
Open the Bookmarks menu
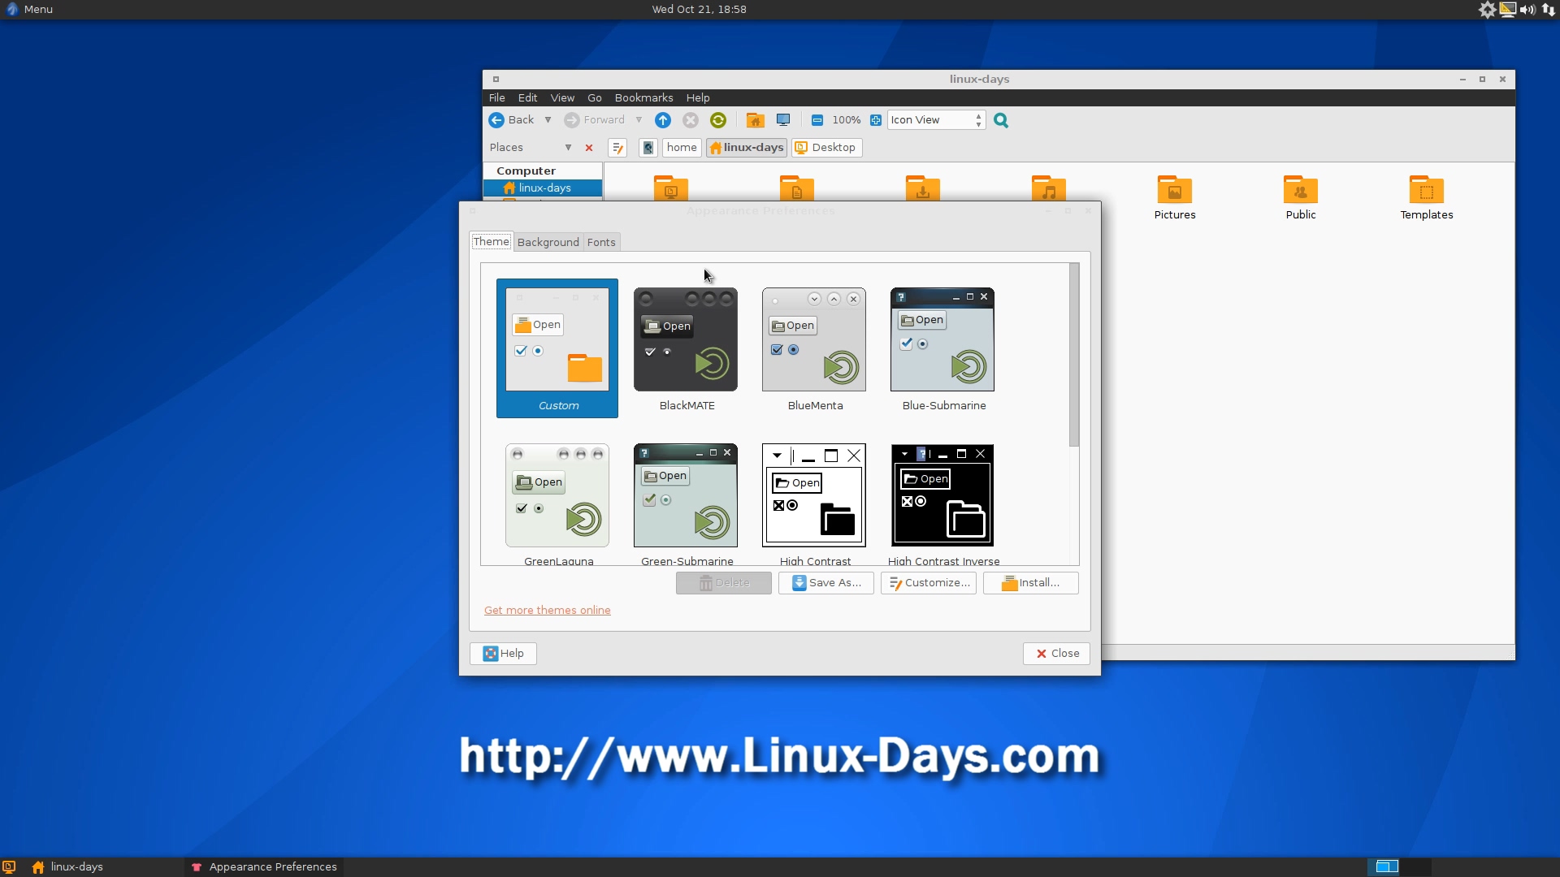tap(643, 97)
